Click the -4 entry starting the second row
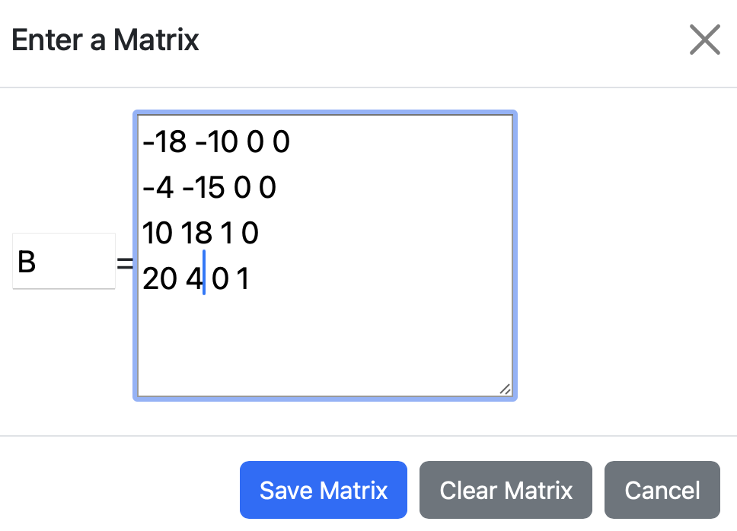737x531 pixels. point(158,188)
